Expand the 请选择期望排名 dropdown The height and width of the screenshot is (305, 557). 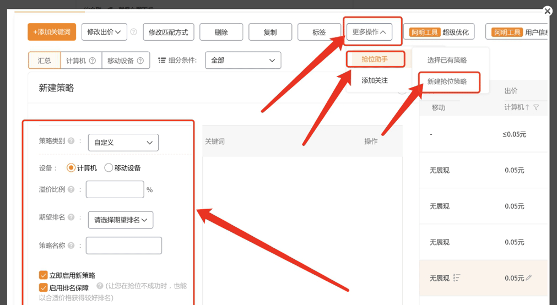point(121,220)
